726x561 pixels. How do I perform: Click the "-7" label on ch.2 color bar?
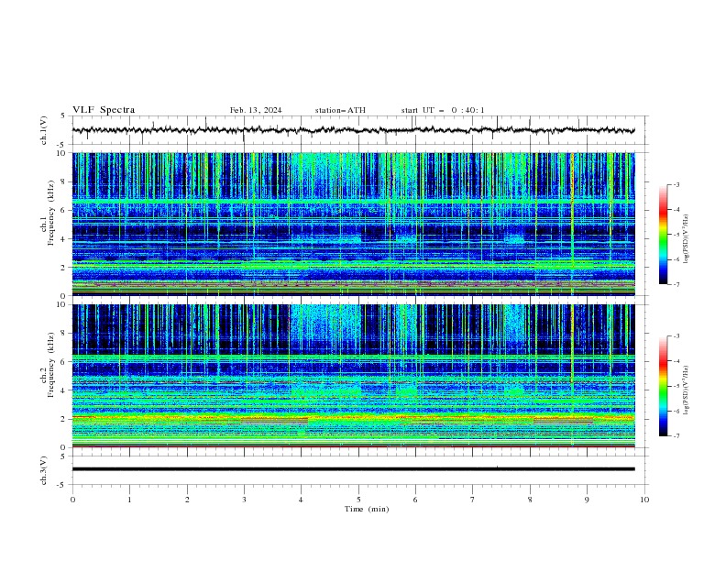tap(676, 435)
